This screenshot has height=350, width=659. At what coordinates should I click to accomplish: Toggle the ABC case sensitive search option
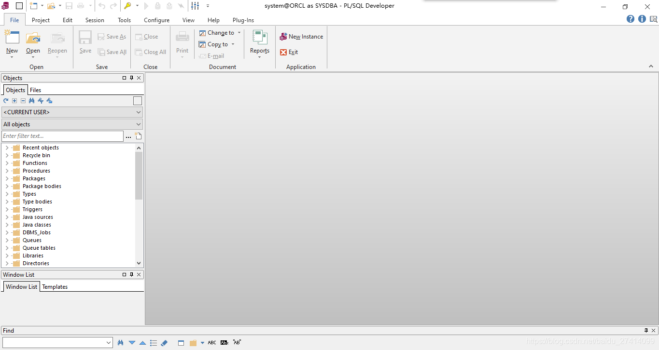(x=212, y=343)
